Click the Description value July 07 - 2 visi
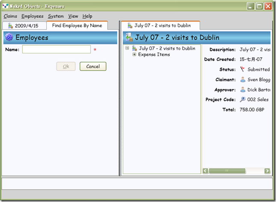Viewport: 276px width, 202px height. [255, 50]
